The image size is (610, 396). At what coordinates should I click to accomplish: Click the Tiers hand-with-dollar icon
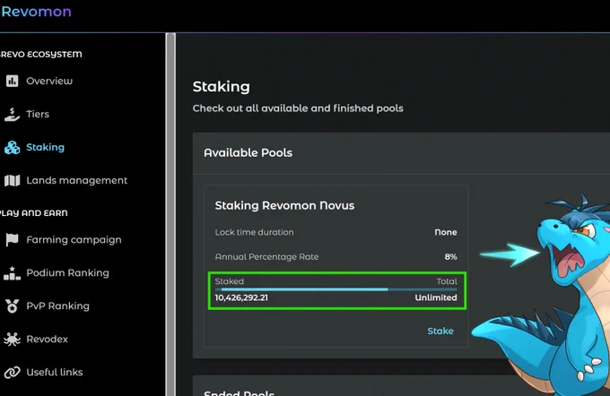pos(12,115)
